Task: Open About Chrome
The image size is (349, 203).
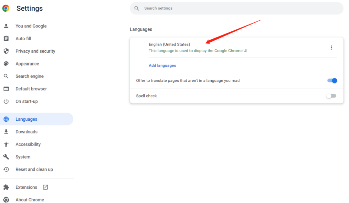Action: pyautogui.click(x=30, y=199)
